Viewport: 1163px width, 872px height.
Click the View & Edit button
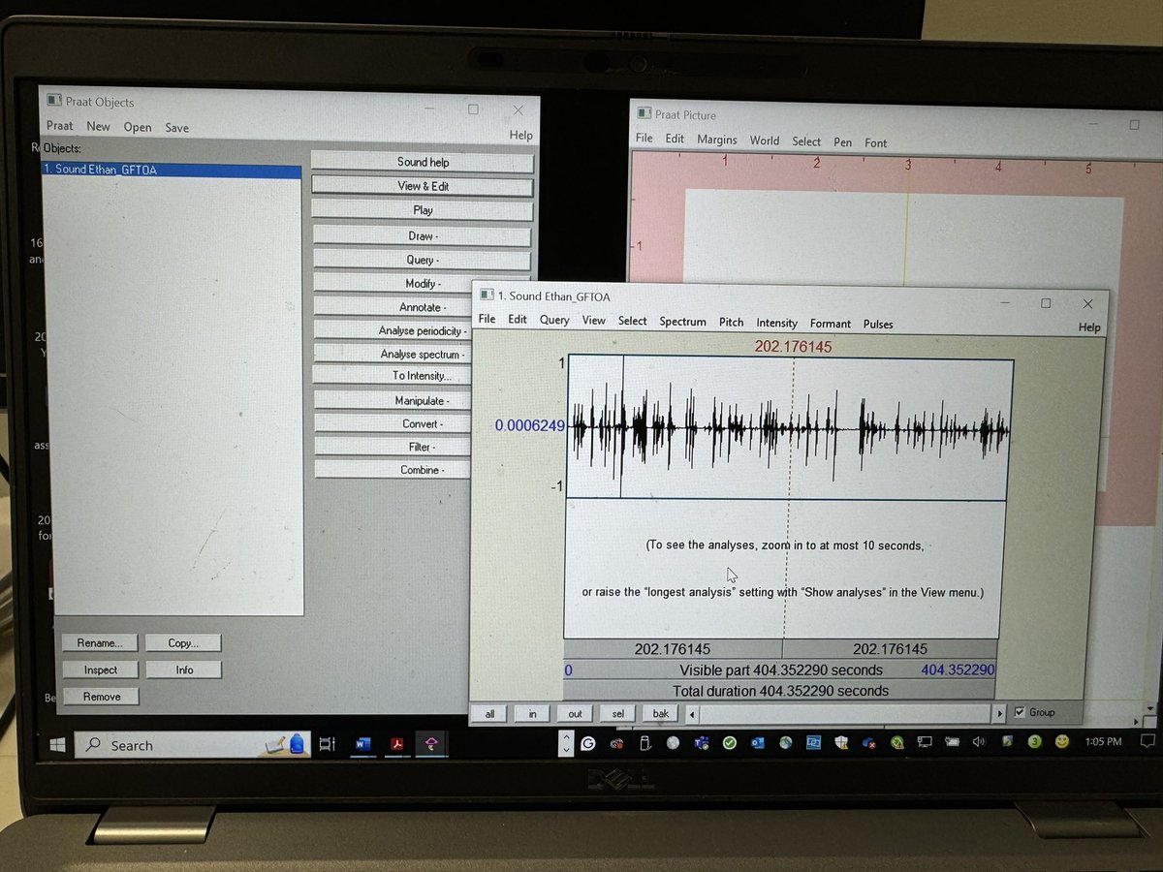(423, 186)
